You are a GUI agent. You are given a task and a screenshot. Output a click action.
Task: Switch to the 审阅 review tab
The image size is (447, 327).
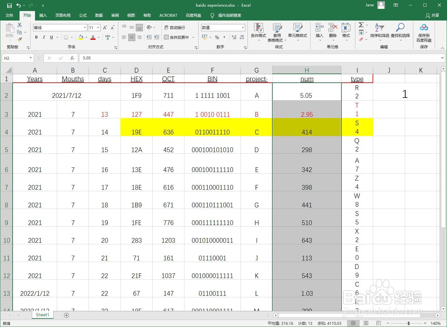(115, 15)
